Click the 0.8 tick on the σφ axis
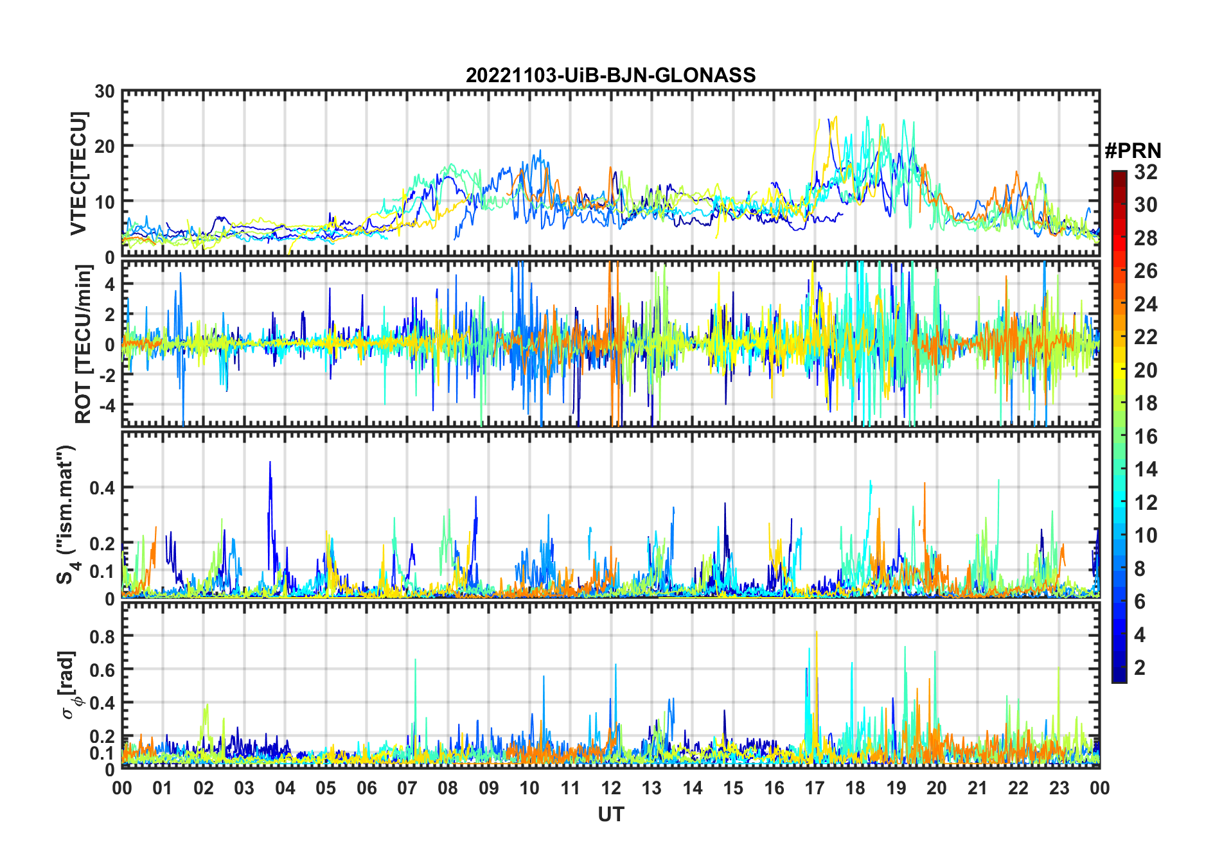 point(102,636)
